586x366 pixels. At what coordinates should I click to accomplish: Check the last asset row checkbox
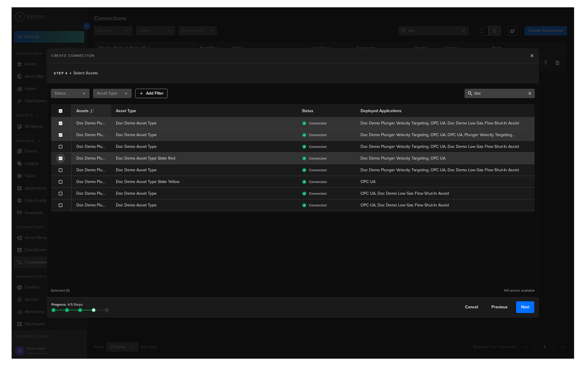60,206
